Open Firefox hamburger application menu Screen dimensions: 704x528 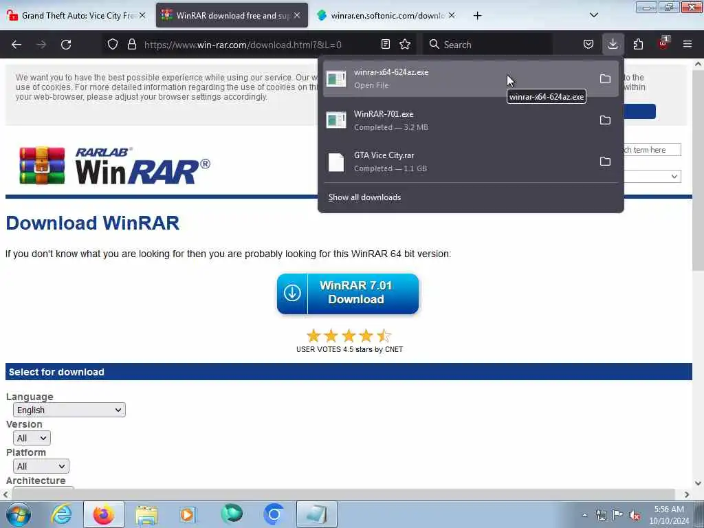[x=687, y=44]
